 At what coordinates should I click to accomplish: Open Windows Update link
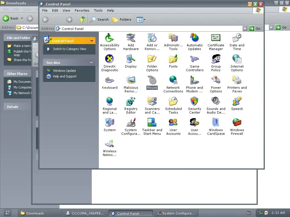(64, 71)
